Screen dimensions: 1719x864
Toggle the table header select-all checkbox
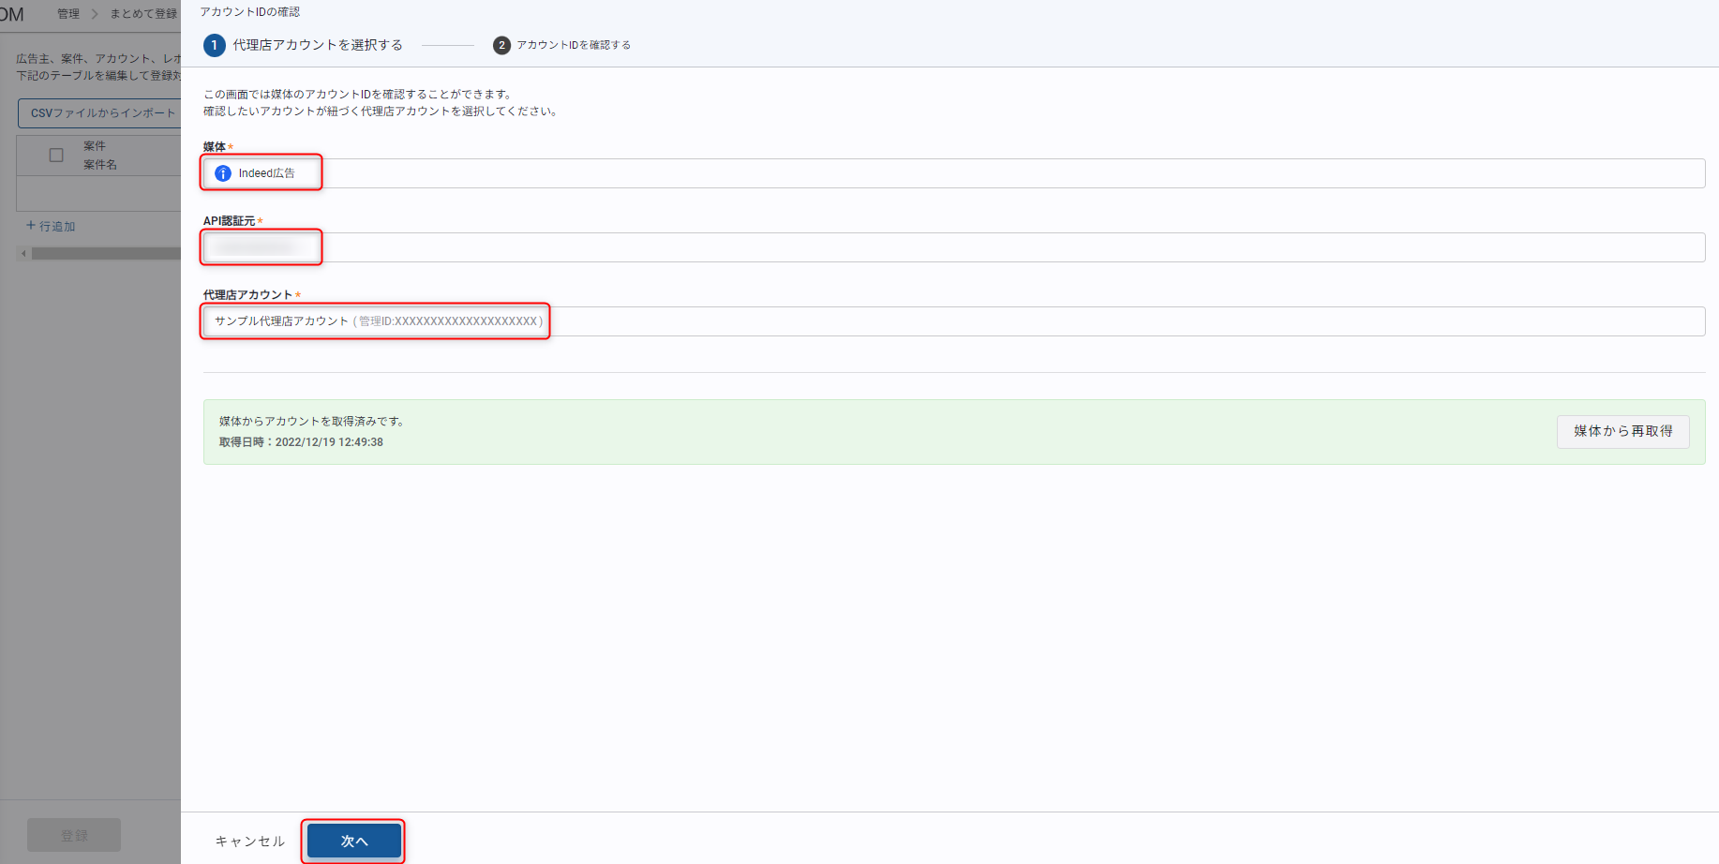pyautogui.click(x=56, y=156)
